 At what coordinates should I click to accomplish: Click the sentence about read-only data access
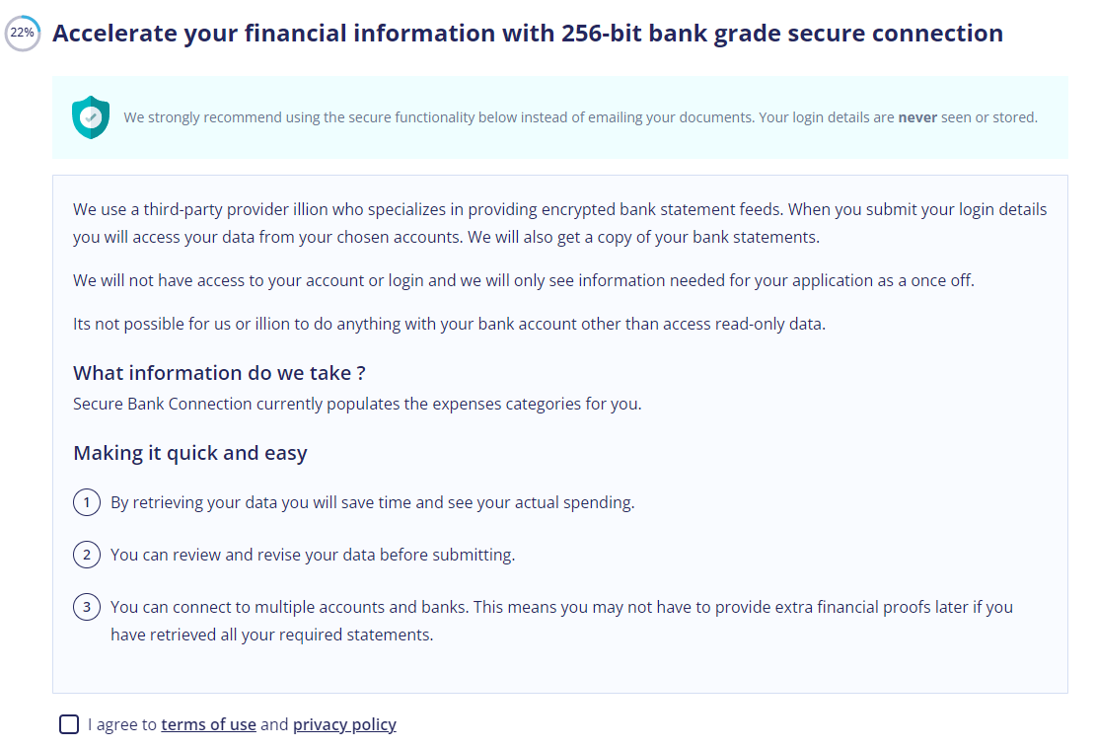[449, 324]
